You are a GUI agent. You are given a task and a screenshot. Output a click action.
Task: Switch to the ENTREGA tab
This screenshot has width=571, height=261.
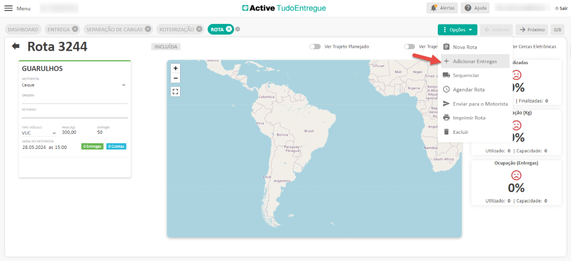[x=59, y=30]
